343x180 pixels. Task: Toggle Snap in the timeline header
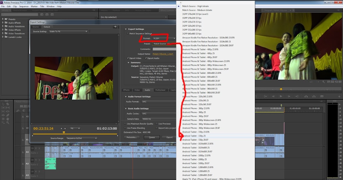[x=23, y=110]
